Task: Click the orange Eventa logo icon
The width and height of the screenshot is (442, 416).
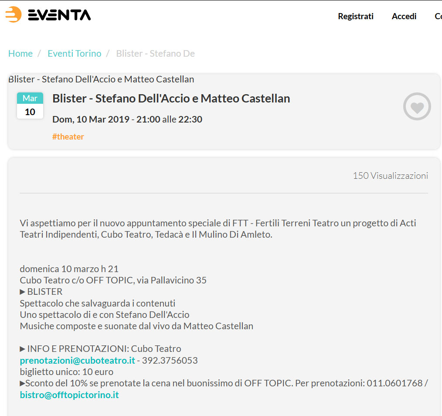Action: (14, 15)
